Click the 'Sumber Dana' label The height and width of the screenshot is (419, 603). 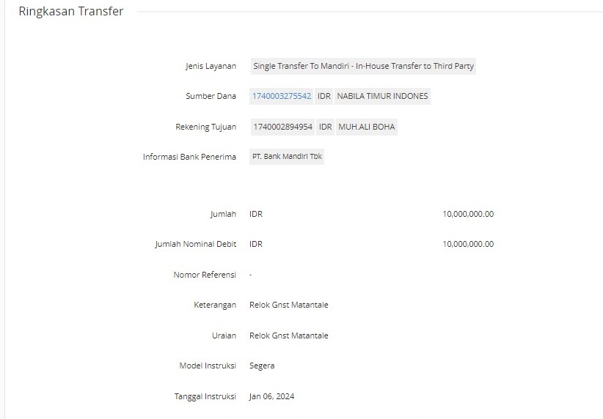click(211, 96)
